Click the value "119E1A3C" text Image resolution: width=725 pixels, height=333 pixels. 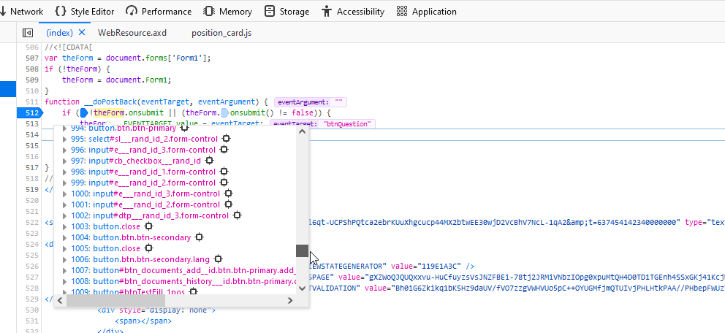[440, 267]
